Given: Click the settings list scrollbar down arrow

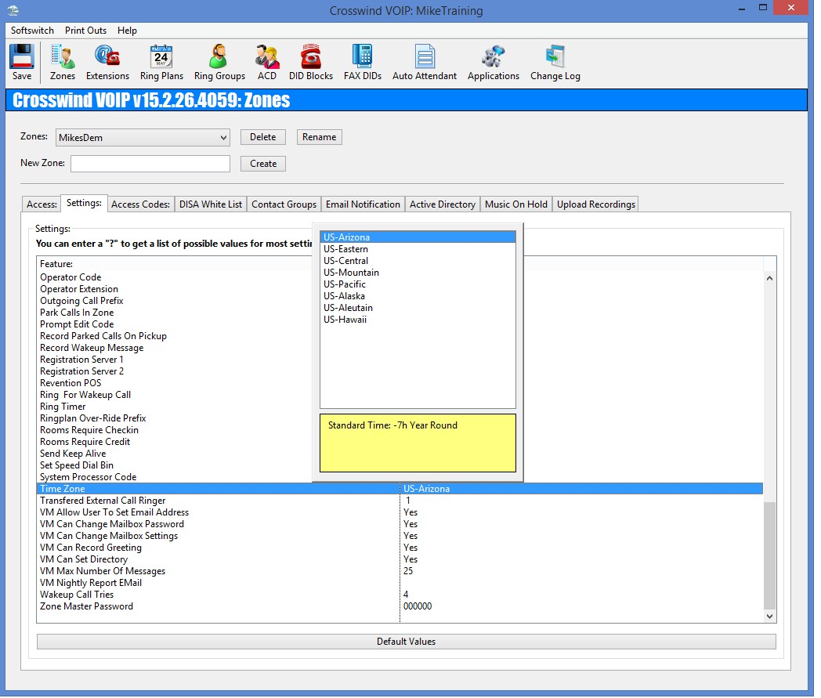Looking at the screenshot, I should 769,617.
